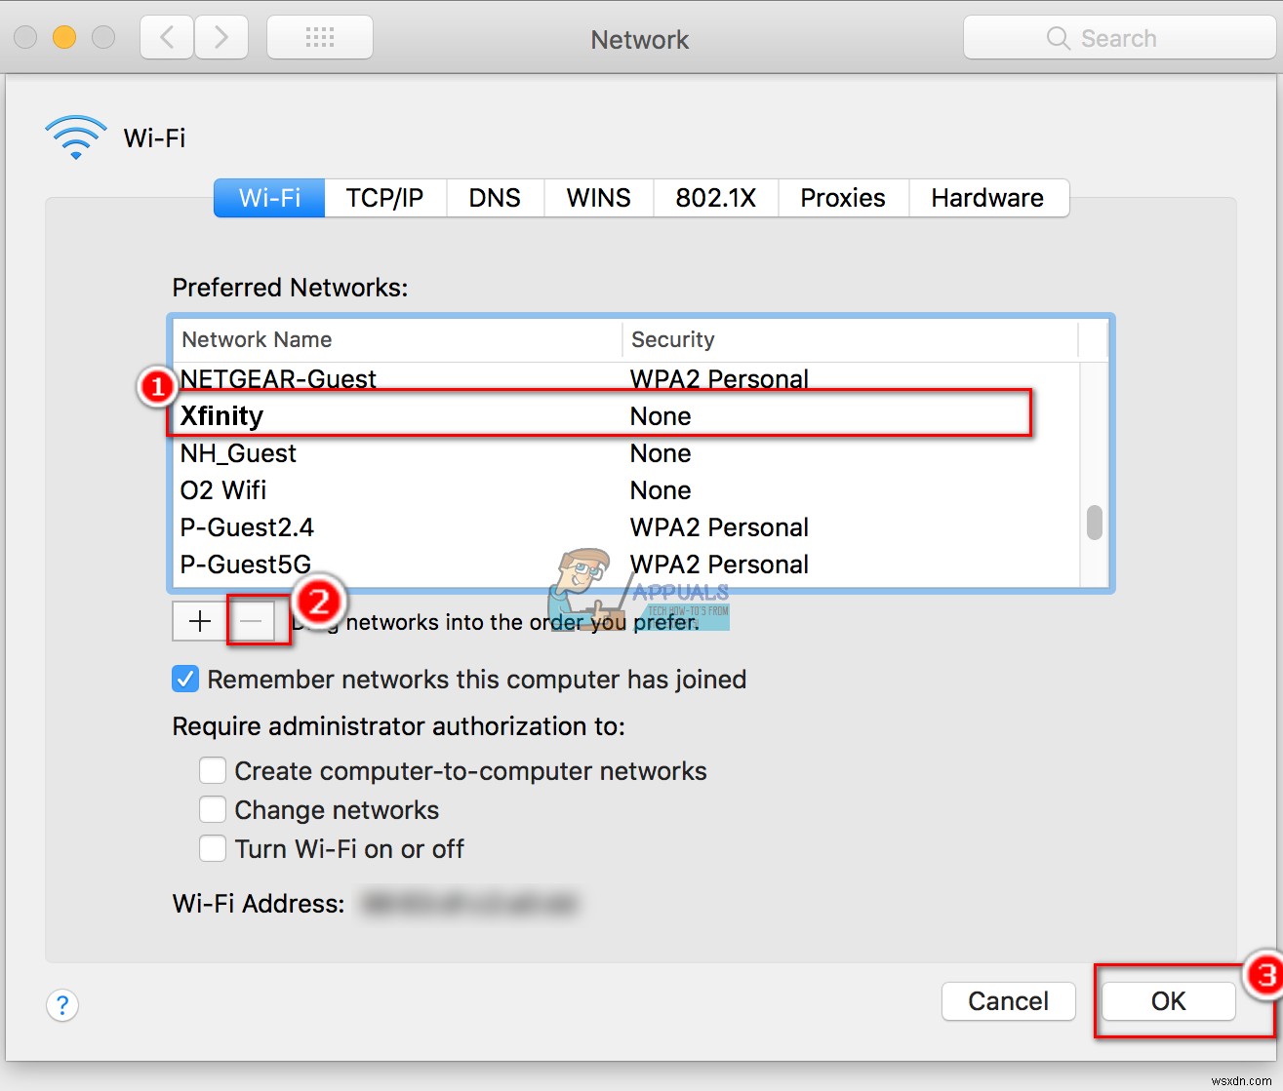
Task: Open the Proxies tab
Action: 842,198
